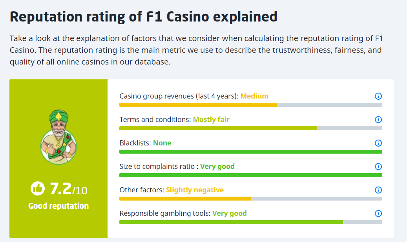Click the thumbs-up icon beside 7.2 rating
Screen dimensions: 407x242
point(38,189)
